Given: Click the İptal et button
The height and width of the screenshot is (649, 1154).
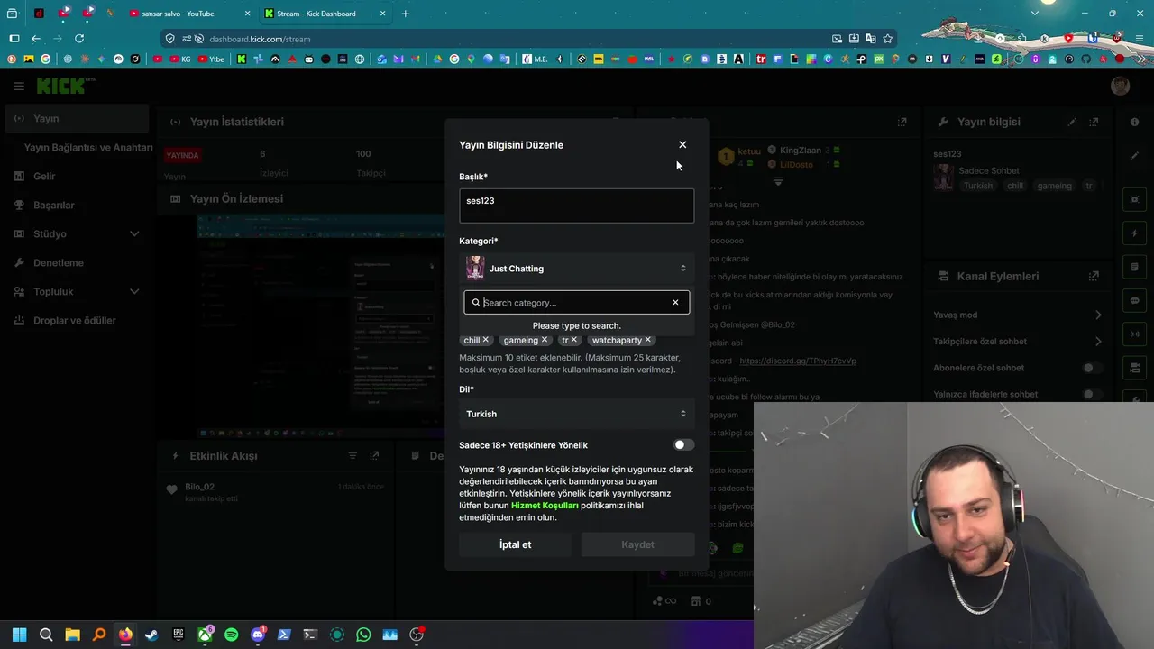Looking at the screenshot, I should coord(515,544).
